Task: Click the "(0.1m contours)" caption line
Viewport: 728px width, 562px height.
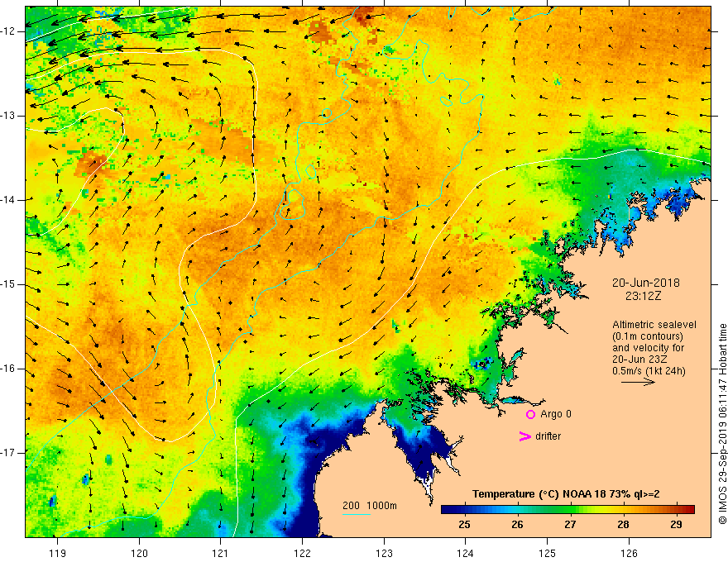Action: click(x=648, y=336)
